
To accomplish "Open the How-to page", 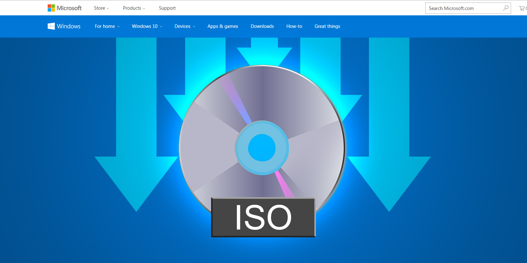I will tap(294, 26).
